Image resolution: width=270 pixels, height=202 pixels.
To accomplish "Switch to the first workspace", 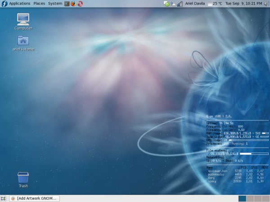I will click(x=242, y=198).
